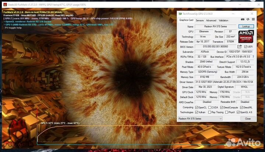Click the Lookup button
Viewport: 265px width, 152px height.
pyautogui.click(x=246, y=26)
